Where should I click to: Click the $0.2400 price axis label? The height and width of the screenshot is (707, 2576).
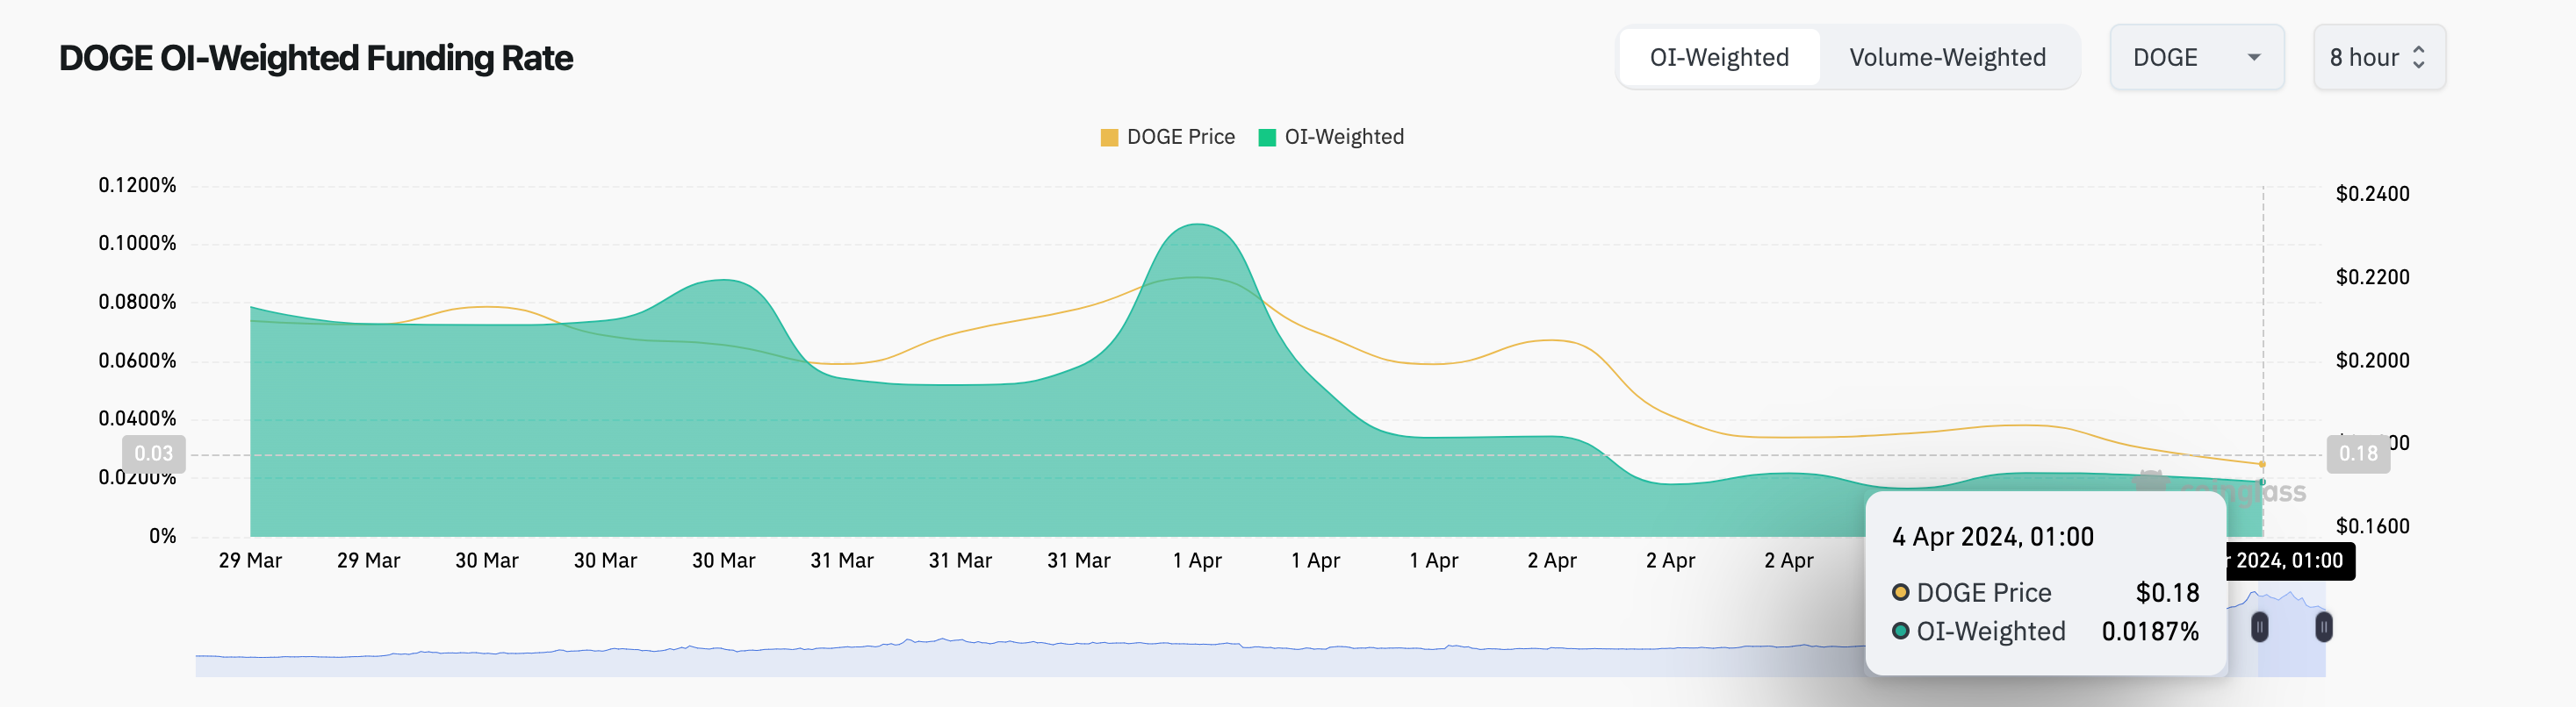click(x=2372, y=194)
